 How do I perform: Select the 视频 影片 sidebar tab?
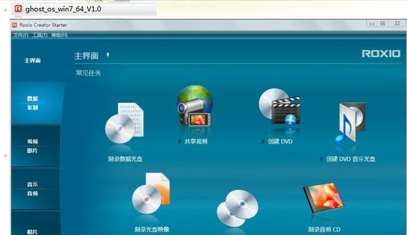36,146
